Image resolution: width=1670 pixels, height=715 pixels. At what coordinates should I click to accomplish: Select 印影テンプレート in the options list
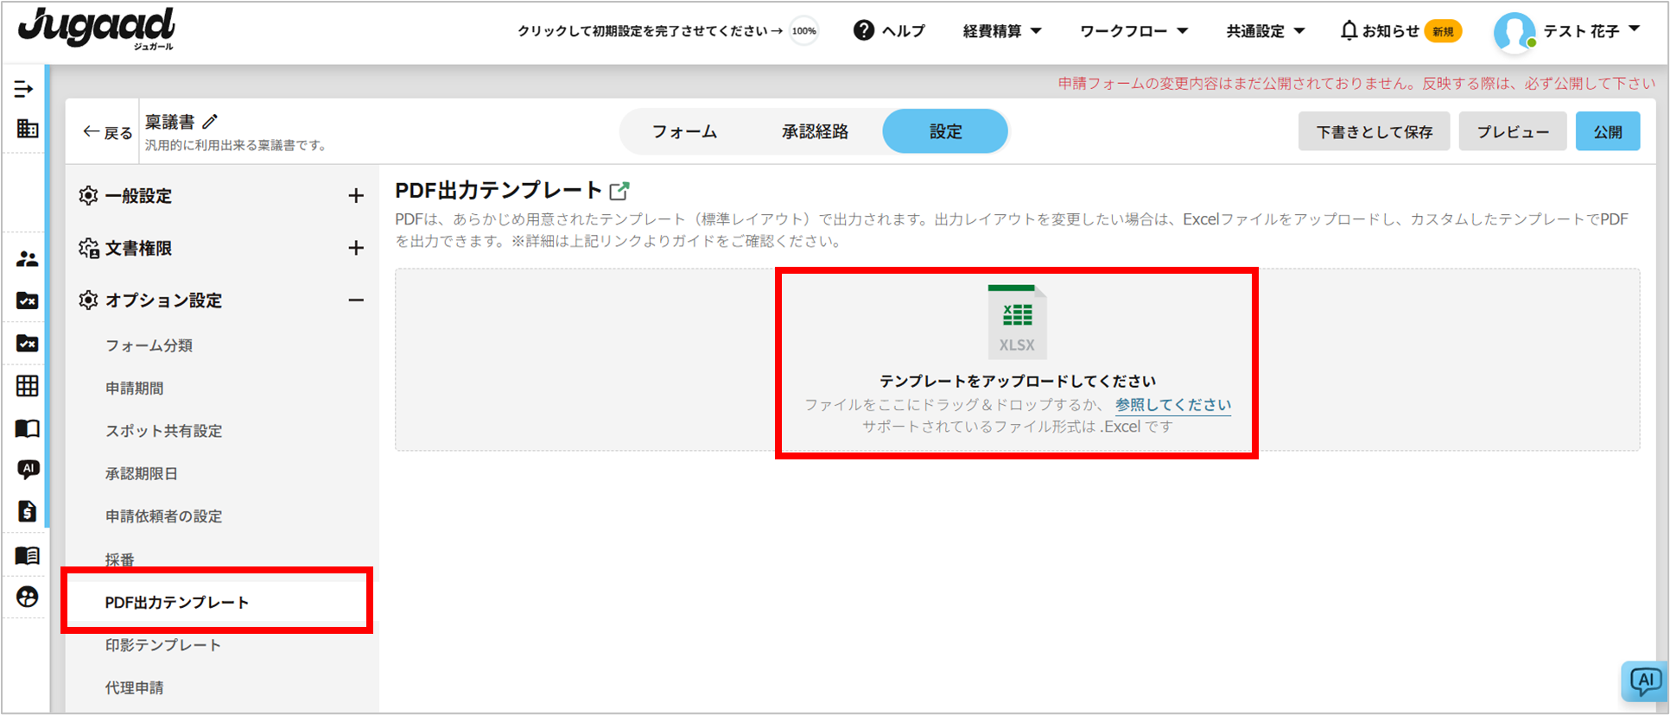click(x=163, y=645)
